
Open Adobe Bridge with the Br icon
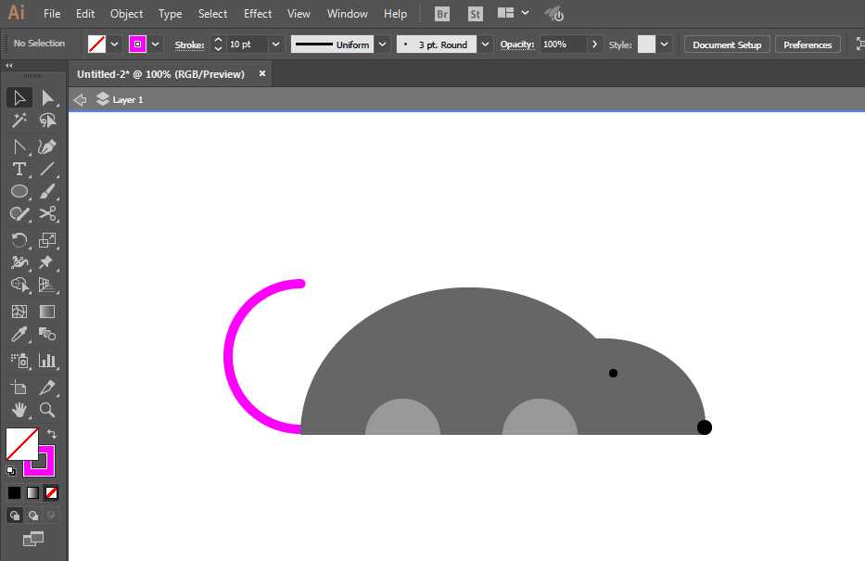[x=442, y=14]
